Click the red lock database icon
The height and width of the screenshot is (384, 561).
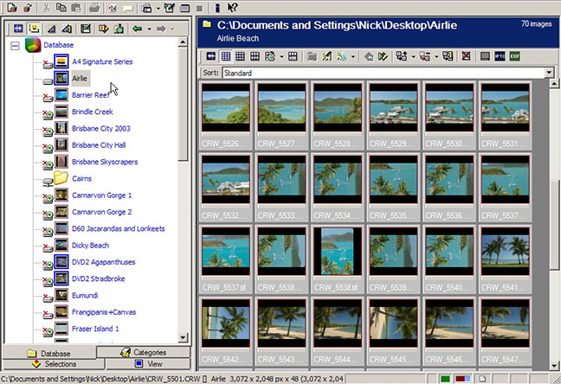click(x=28, y=8)
